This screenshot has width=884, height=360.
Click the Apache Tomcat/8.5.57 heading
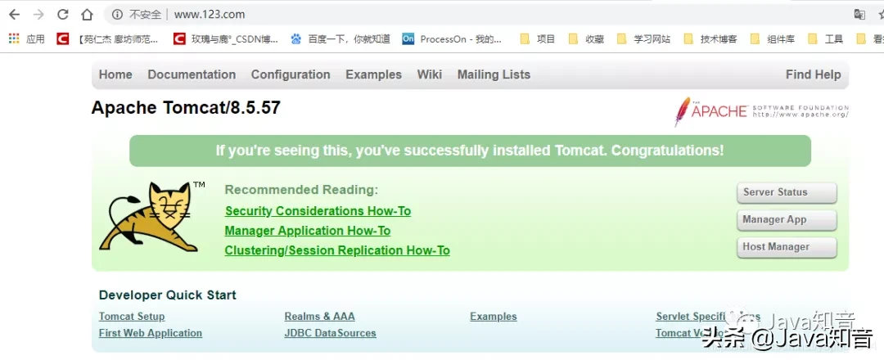point(186,108)
